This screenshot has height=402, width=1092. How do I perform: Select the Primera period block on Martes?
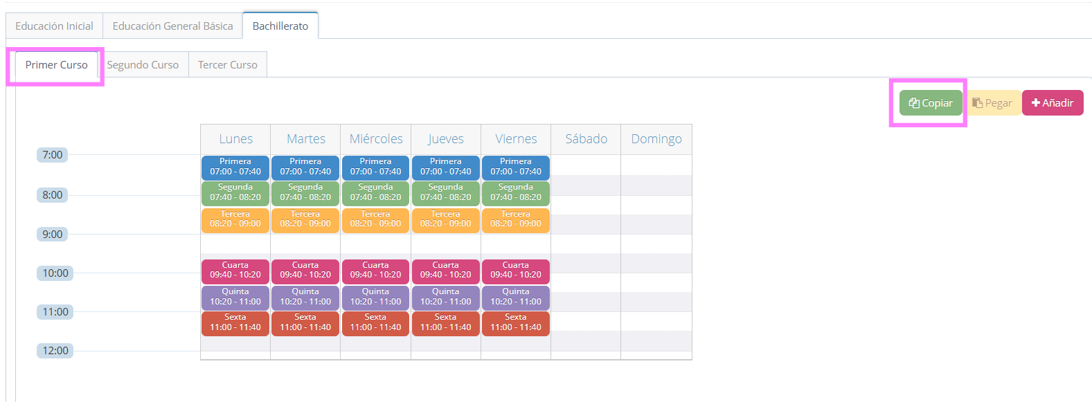pyautogui.click(x=305, y=167)
